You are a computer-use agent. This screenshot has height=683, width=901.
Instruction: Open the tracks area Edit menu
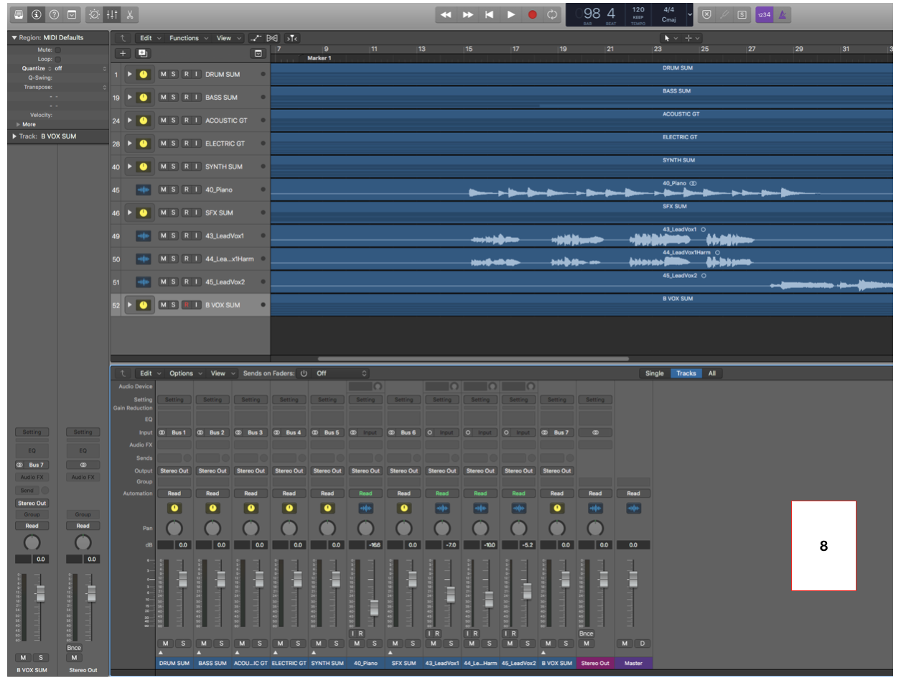coord(150,38)
